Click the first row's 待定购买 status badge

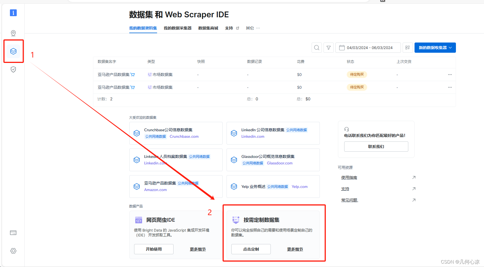point(357,75)
